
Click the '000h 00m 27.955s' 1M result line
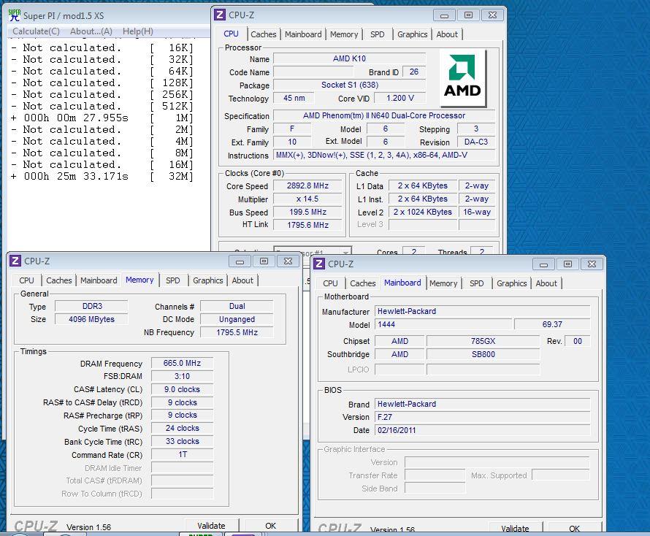point(102,118)
